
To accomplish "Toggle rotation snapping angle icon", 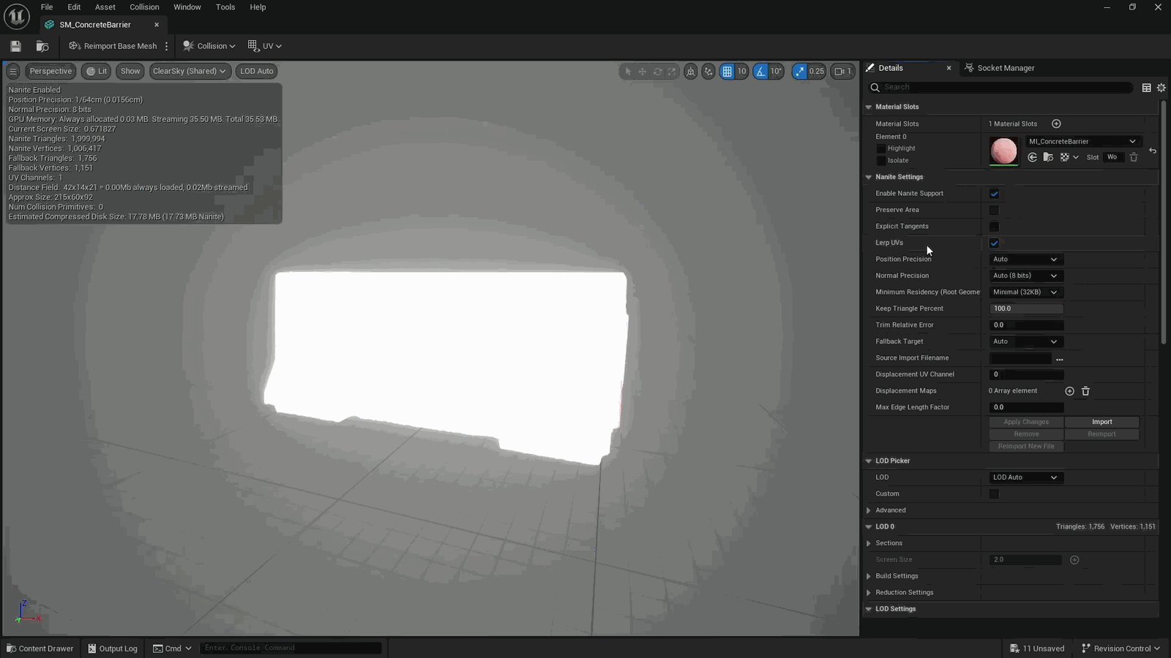I will 761,71.
